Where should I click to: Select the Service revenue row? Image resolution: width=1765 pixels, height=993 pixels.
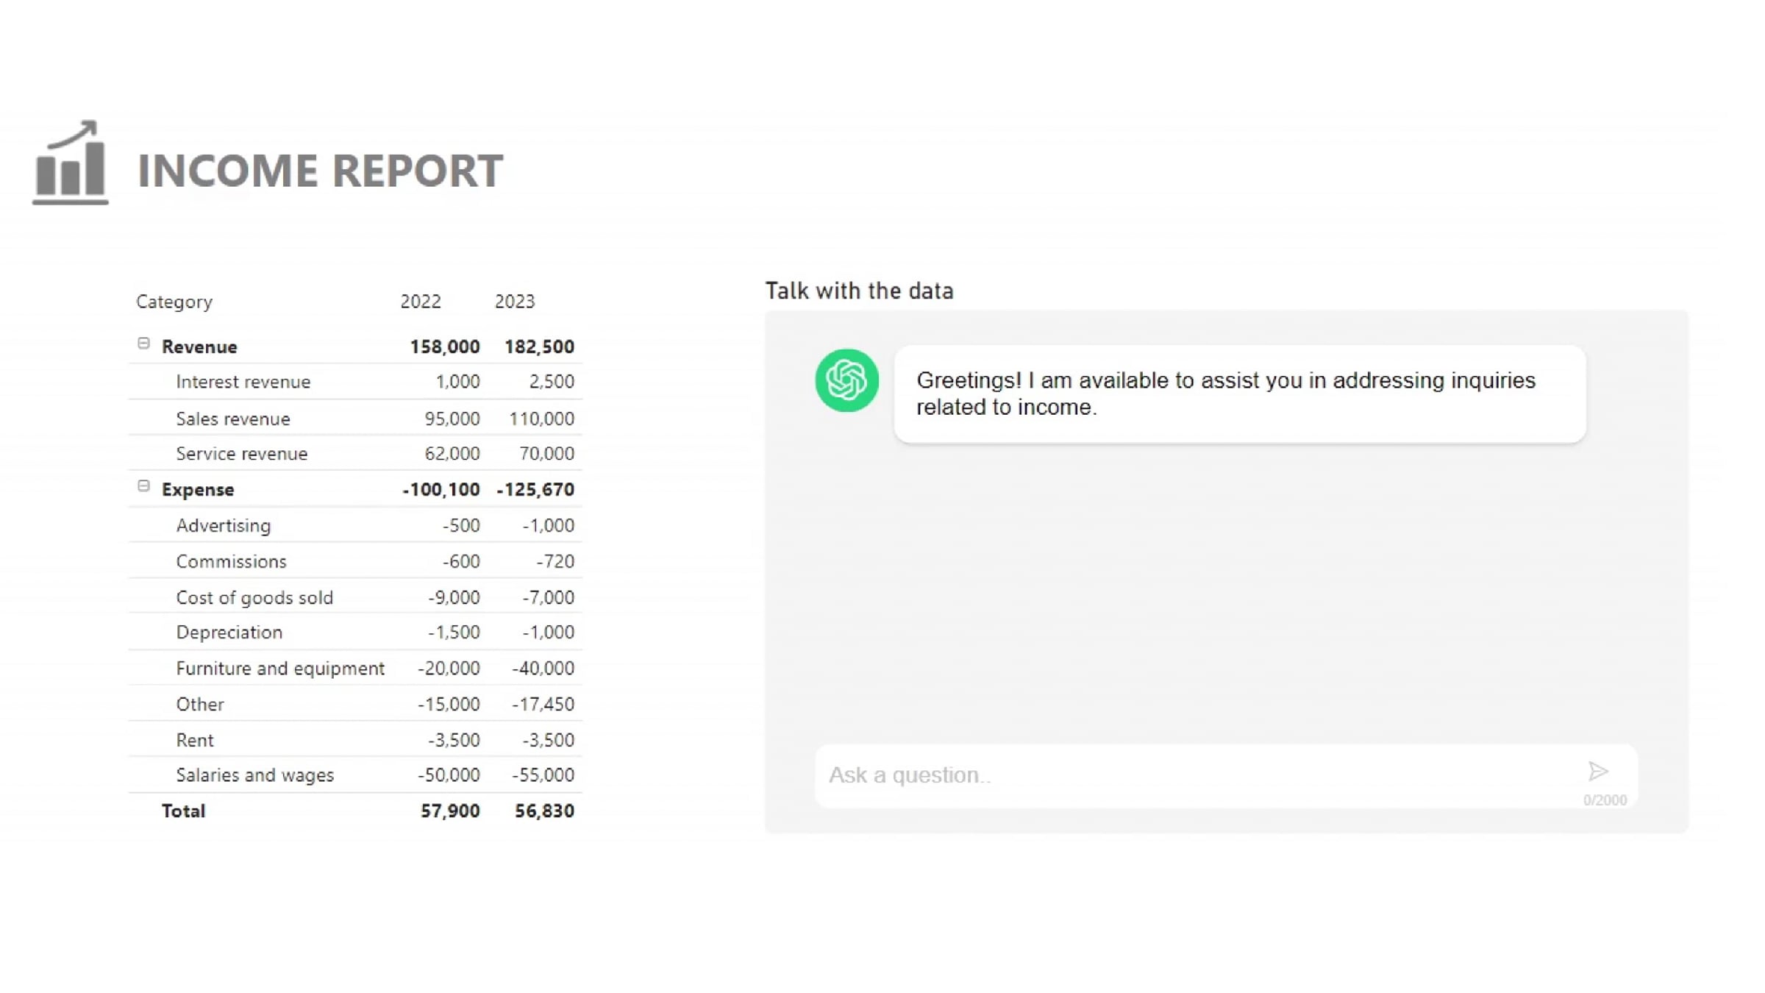tap(242, 454)
